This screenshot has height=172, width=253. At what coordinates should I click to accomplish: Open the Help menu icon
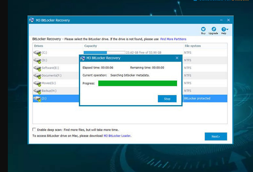[x=224, y=30]
